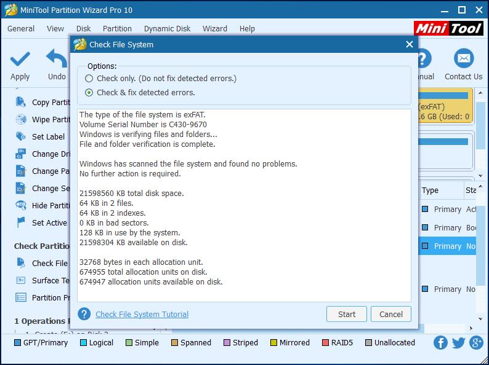Viewport: 489px width, 365px height.
Task: Click the Change Partition Type ID icon
Action: (x=21, y=171)
